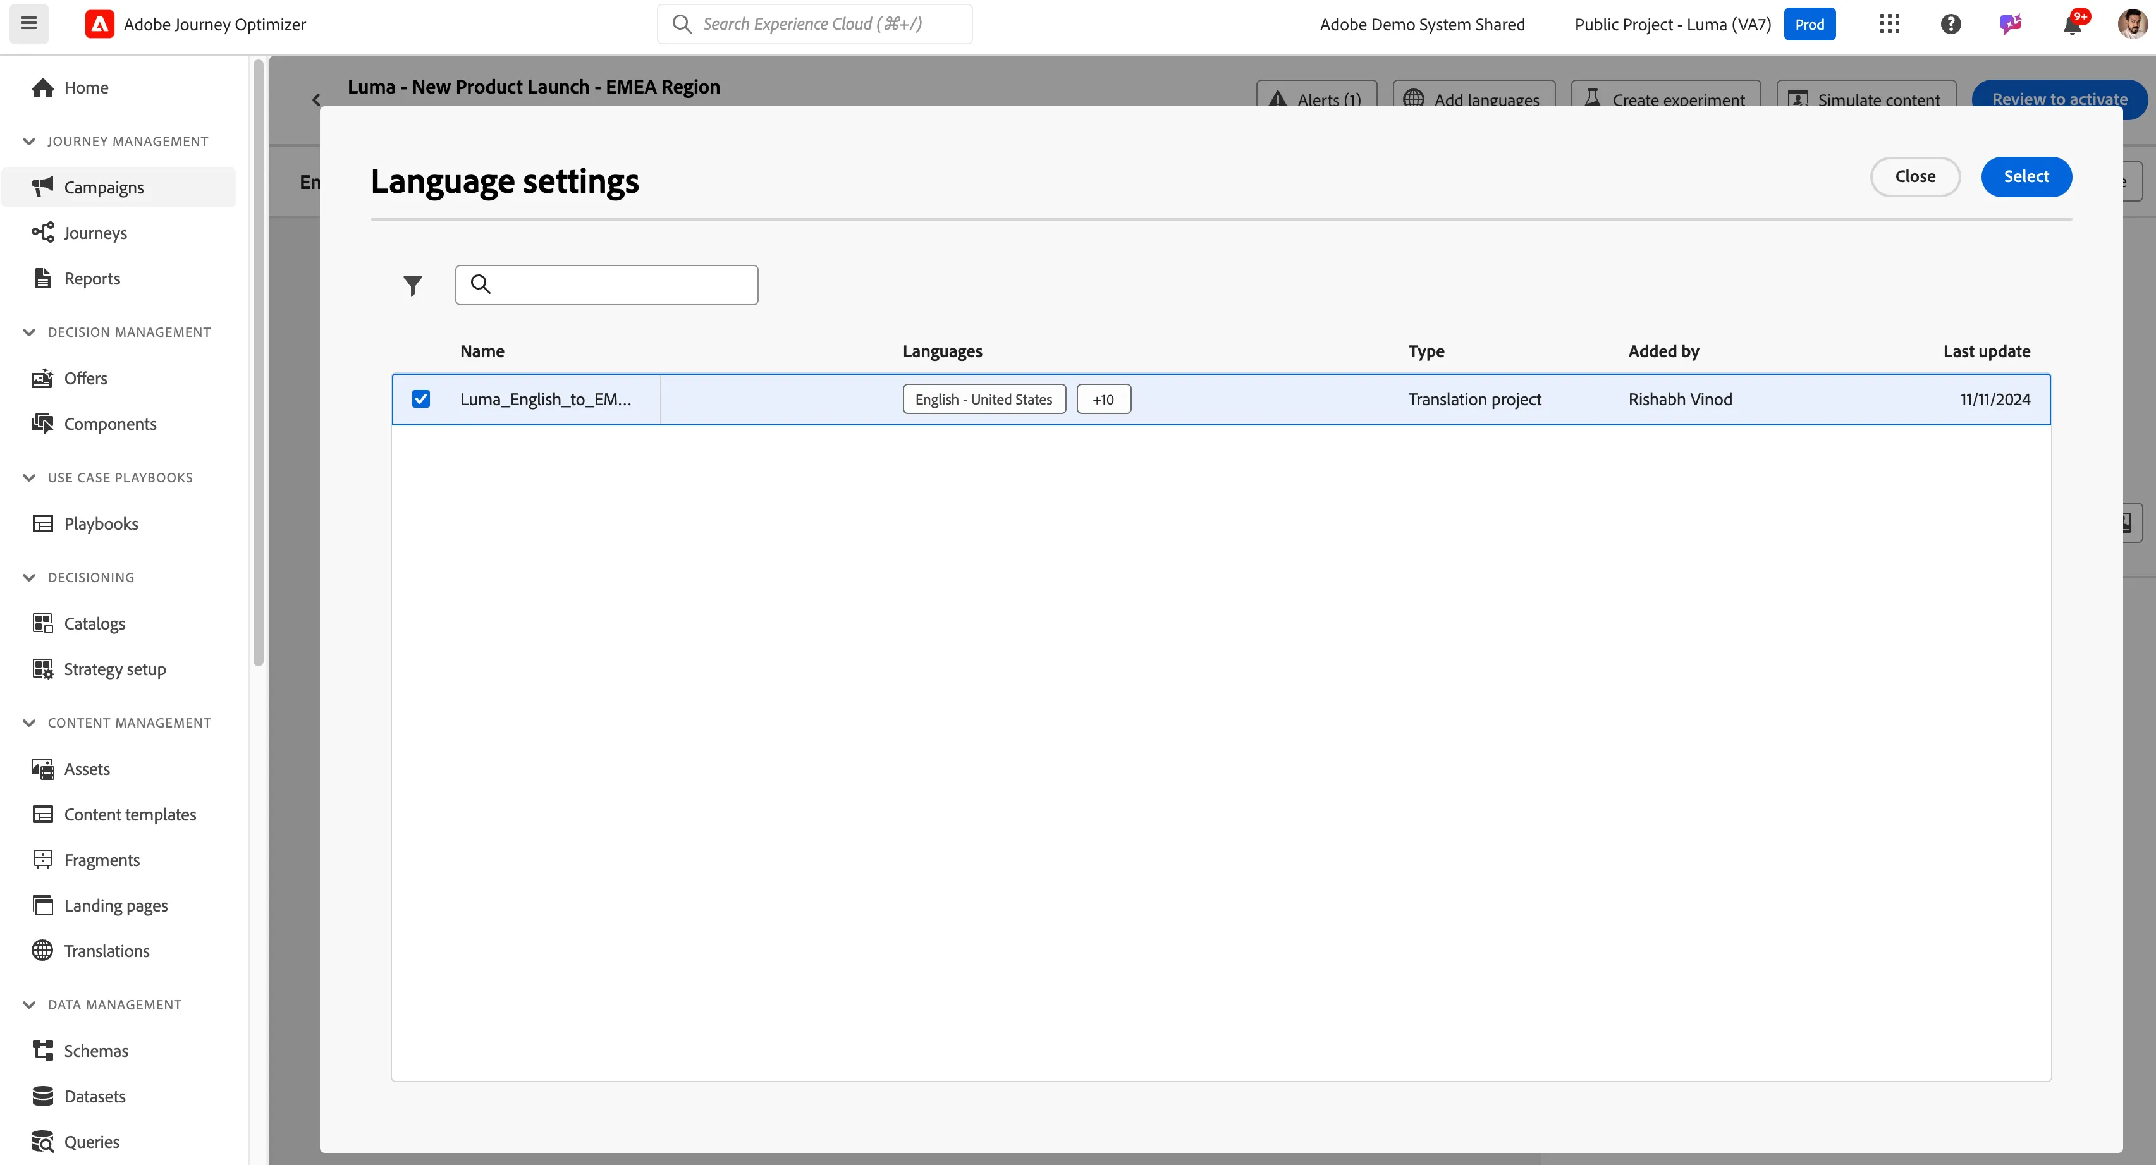The width and height of the screenshot is (2156, 1165).
Task: Open the AI assistant chat icon
Action: [2011, 24]
